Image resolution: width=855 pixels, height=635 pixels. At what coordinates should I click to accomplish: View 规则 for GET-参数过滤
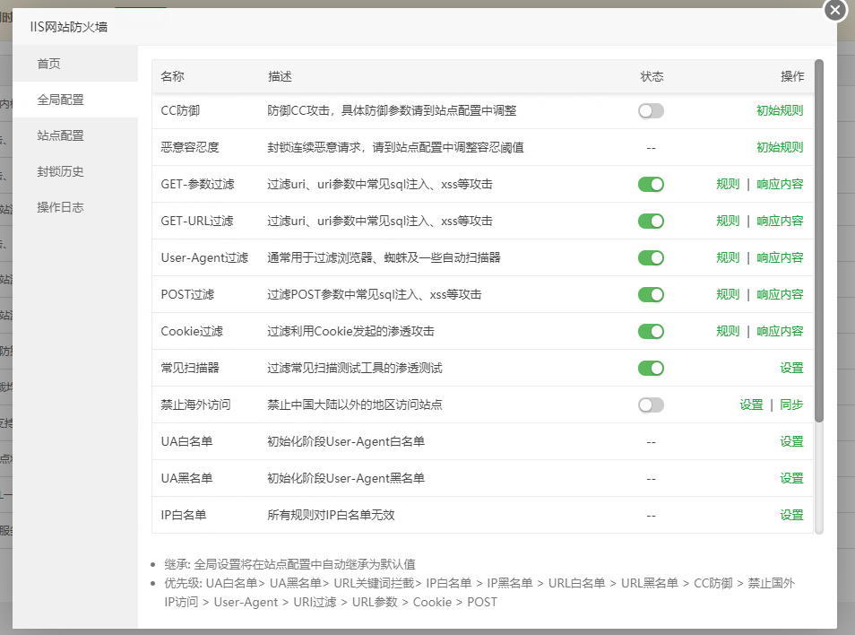click(727, 184)
